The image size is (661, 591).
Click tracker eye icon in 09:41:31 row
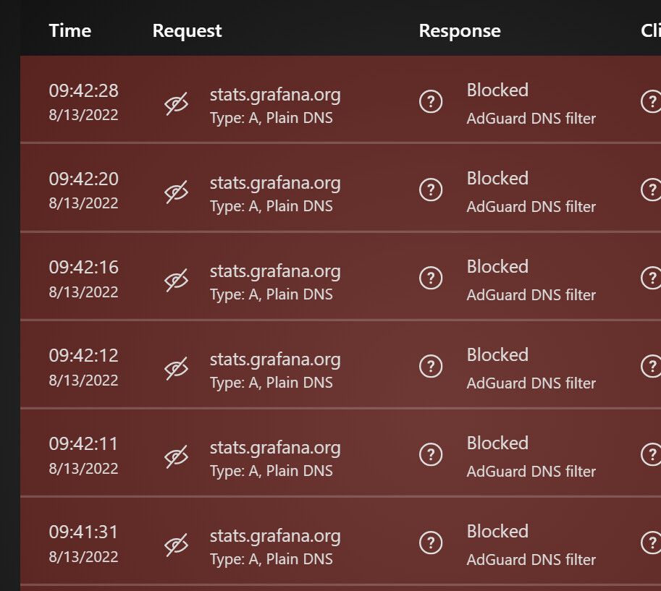click(x=176, y=545)
